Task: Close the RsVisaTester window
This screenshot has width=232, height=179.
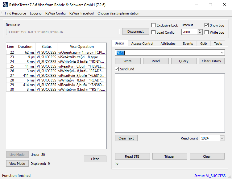Action: [225, 5]
